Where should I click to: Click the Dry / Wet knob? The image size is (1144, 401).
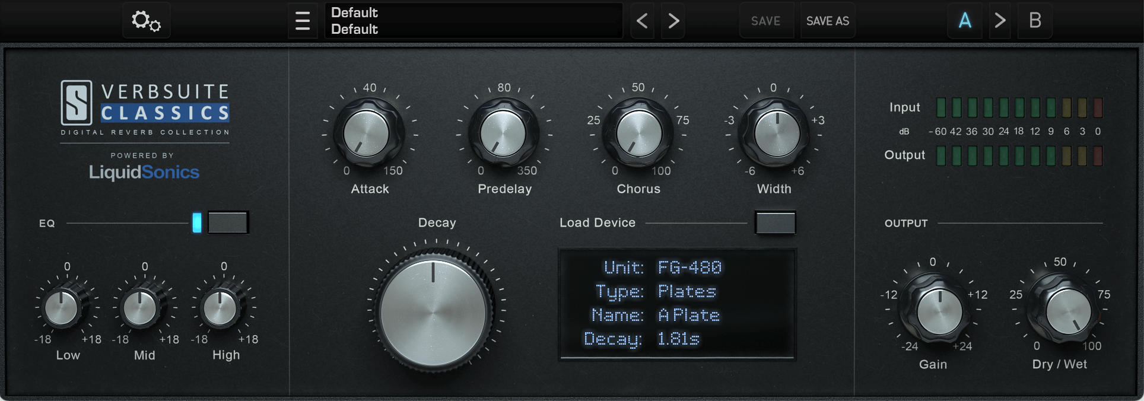pyautogui.click(x=1067, y=311)
